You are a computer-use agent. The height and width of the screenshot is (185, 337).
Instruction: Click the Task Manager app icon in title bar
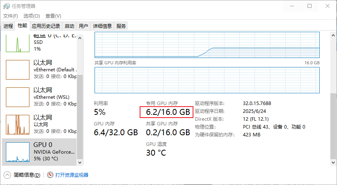tap(7, 6)
